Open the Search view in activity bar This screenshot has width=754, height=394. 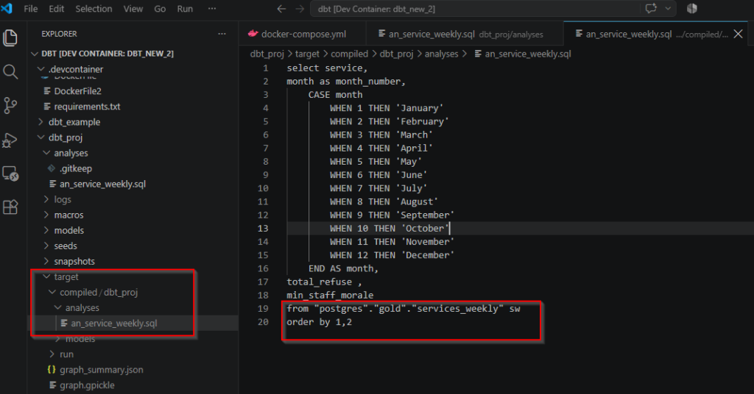coord(10,72)
